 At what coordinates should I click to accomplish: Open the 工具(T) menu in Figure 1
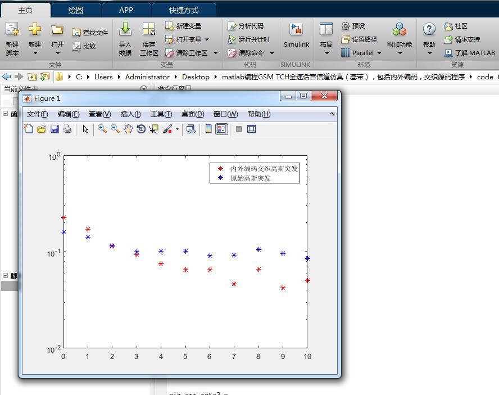coord(161,114)
